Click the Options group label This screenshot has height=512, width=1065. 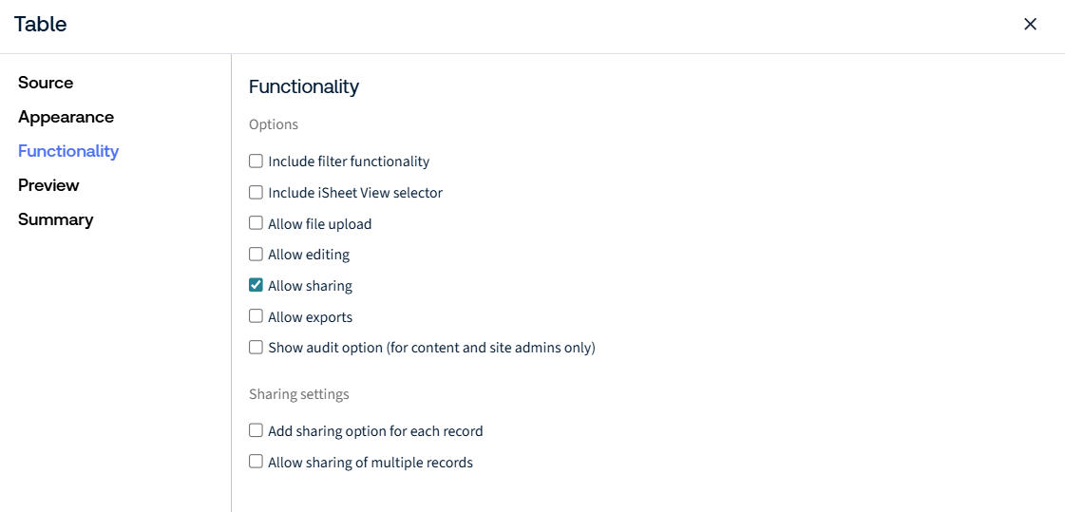(274, 125)
